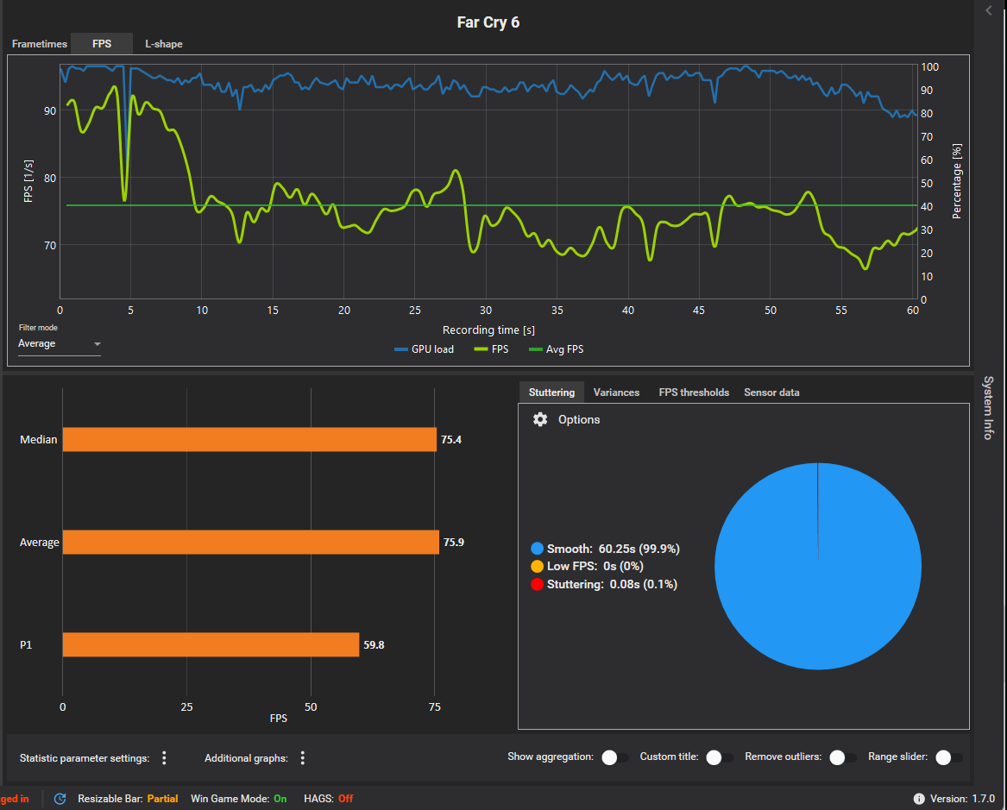Viewport: 1007px width, 810px height.
Task: Select the FPS tab
Action: (x=102, y=44)
